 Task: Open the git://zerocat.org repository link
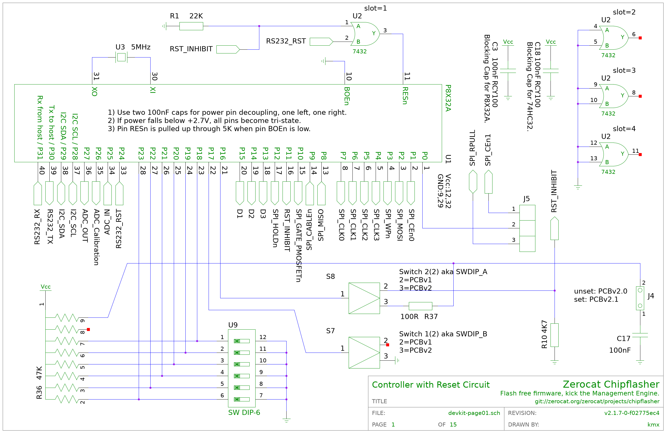coord(597,401)
